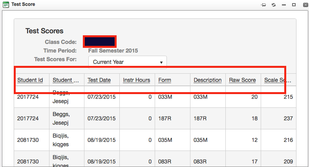Sort by Student Id column
309x167 pixels.
(30, 80)
